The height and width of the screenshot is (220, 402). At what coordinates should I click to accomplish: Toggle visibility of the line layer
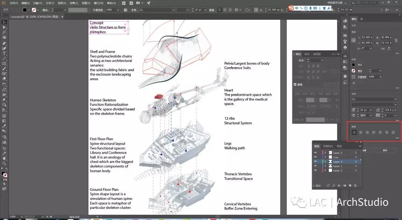[316, 157]
